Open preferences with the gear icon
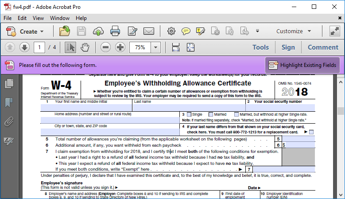This screenshot has width=345, height=199. (x=171, y=31)
